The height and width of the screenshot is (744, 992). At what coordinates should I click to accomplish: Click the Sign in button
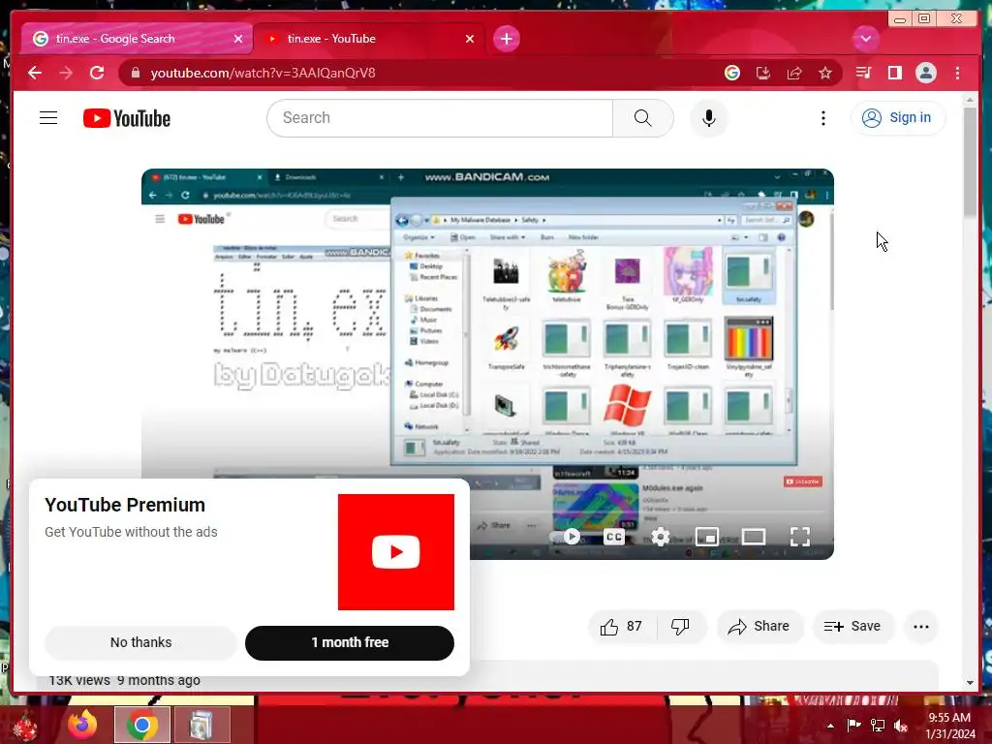pyautogui.click(x=898, y=117)
